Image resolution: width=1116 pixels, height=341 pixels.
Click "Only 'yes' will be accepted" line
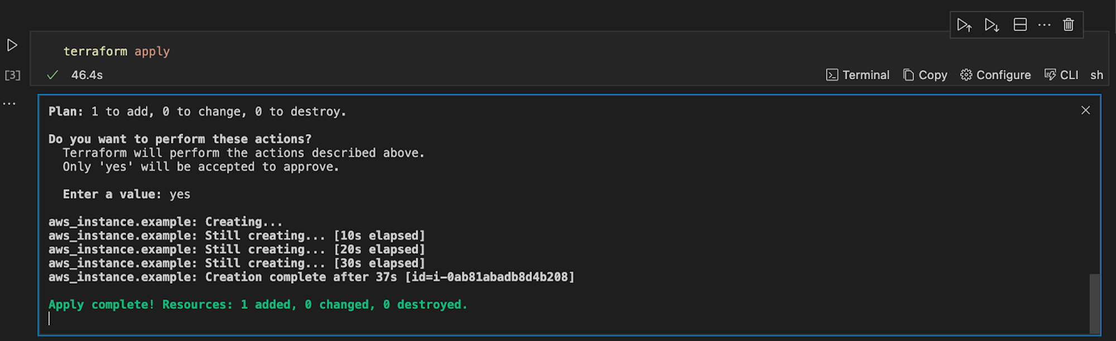(201, 167)
